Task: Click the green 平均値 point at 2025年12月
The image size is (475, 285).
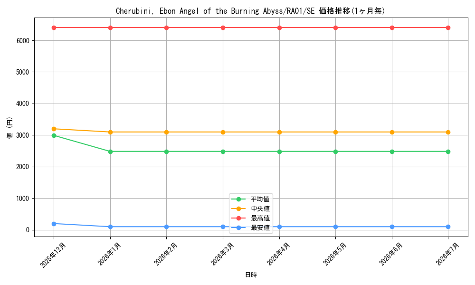Action: click(54, 136)
